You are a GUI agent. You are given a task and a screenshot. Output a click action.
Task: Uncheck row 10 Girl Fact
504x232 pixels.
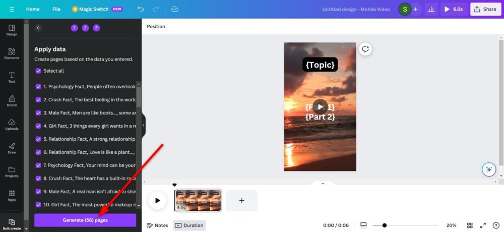coord(38,205)
